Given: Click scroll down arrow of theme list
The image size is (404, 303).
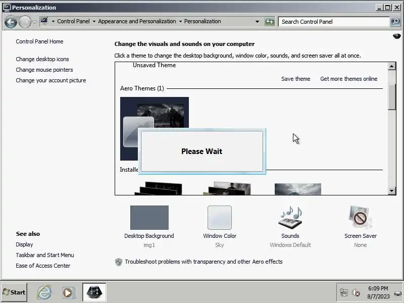Looking at the screenshot, I should 392,191.
